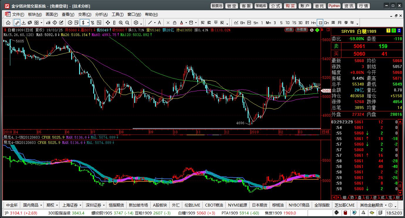Click the 平 close position toolbar button
This screenshot has height=218, width=405.
click(216, 23)
